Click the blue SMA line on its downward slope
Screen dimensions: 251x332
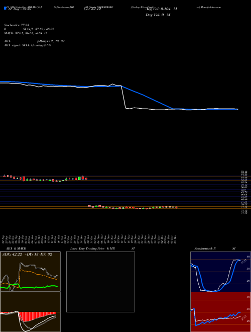148,98
